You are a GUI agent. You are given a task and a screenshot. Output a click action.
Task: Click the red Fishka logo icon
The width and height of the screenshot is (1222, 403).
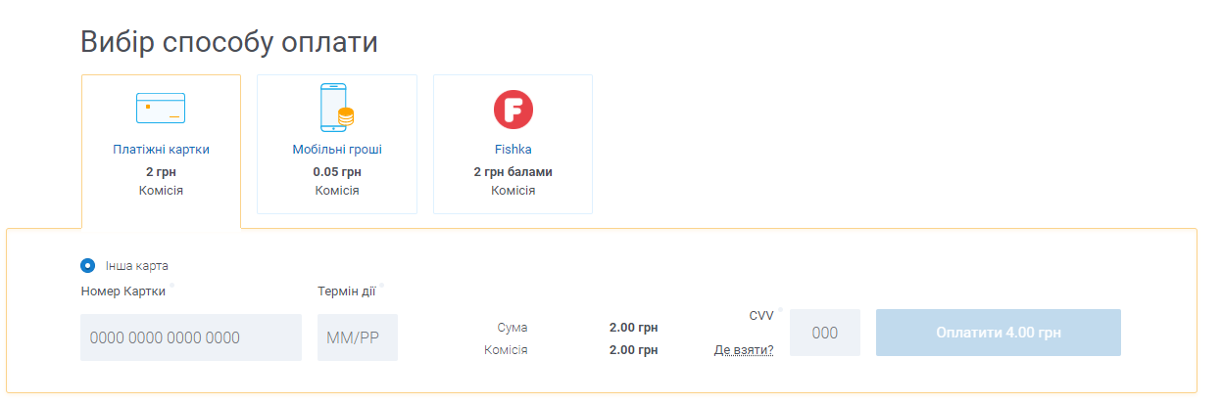point(513,109)
